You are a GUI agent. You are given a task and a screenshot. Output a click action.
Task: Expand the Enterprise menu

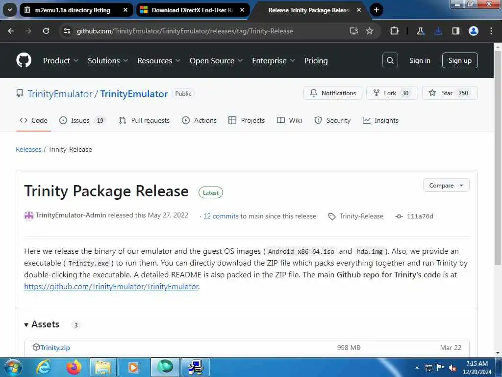tap(274, 60)
